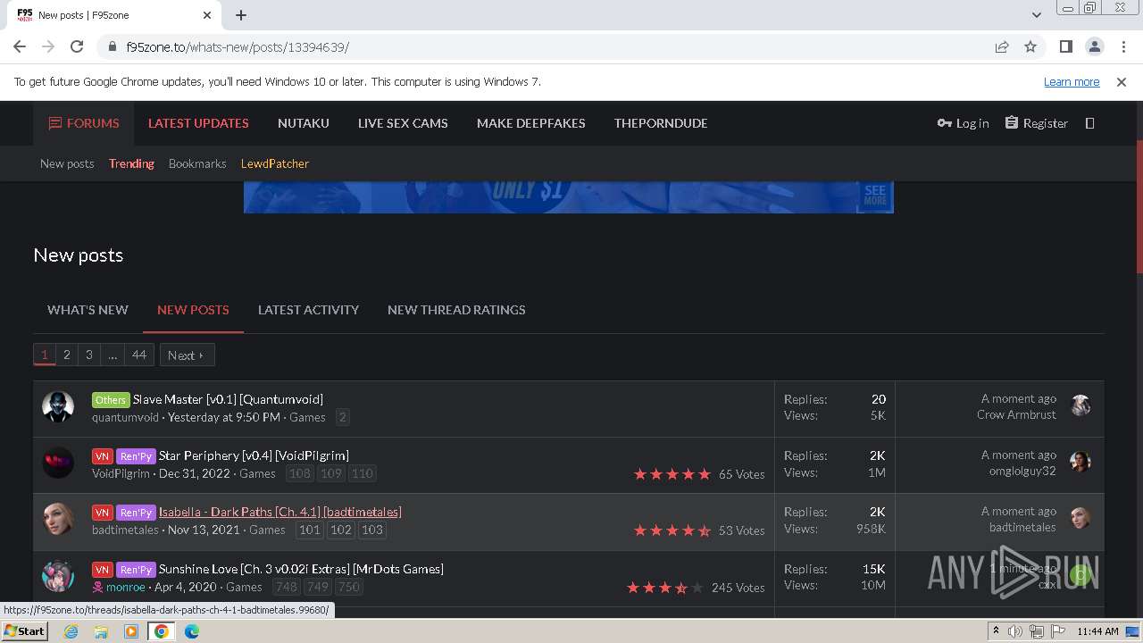
Task: Go to page 3 of new posts
Action: [x=88, y=355]
